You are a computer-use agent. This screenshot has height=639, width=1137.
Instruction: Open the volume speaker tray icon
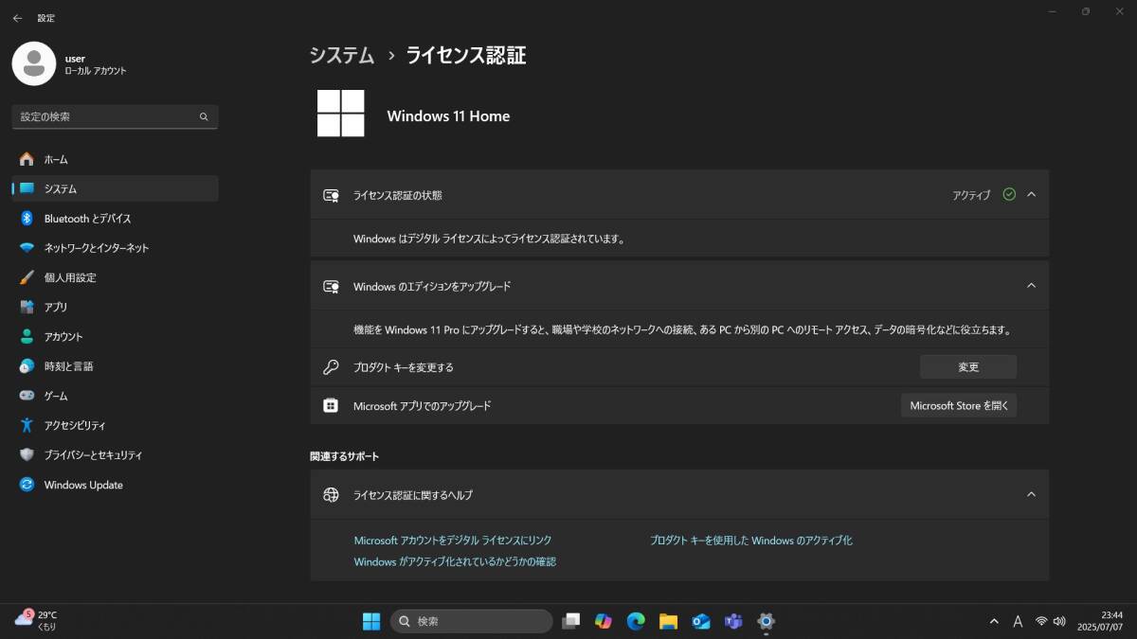coord(1059,621)
